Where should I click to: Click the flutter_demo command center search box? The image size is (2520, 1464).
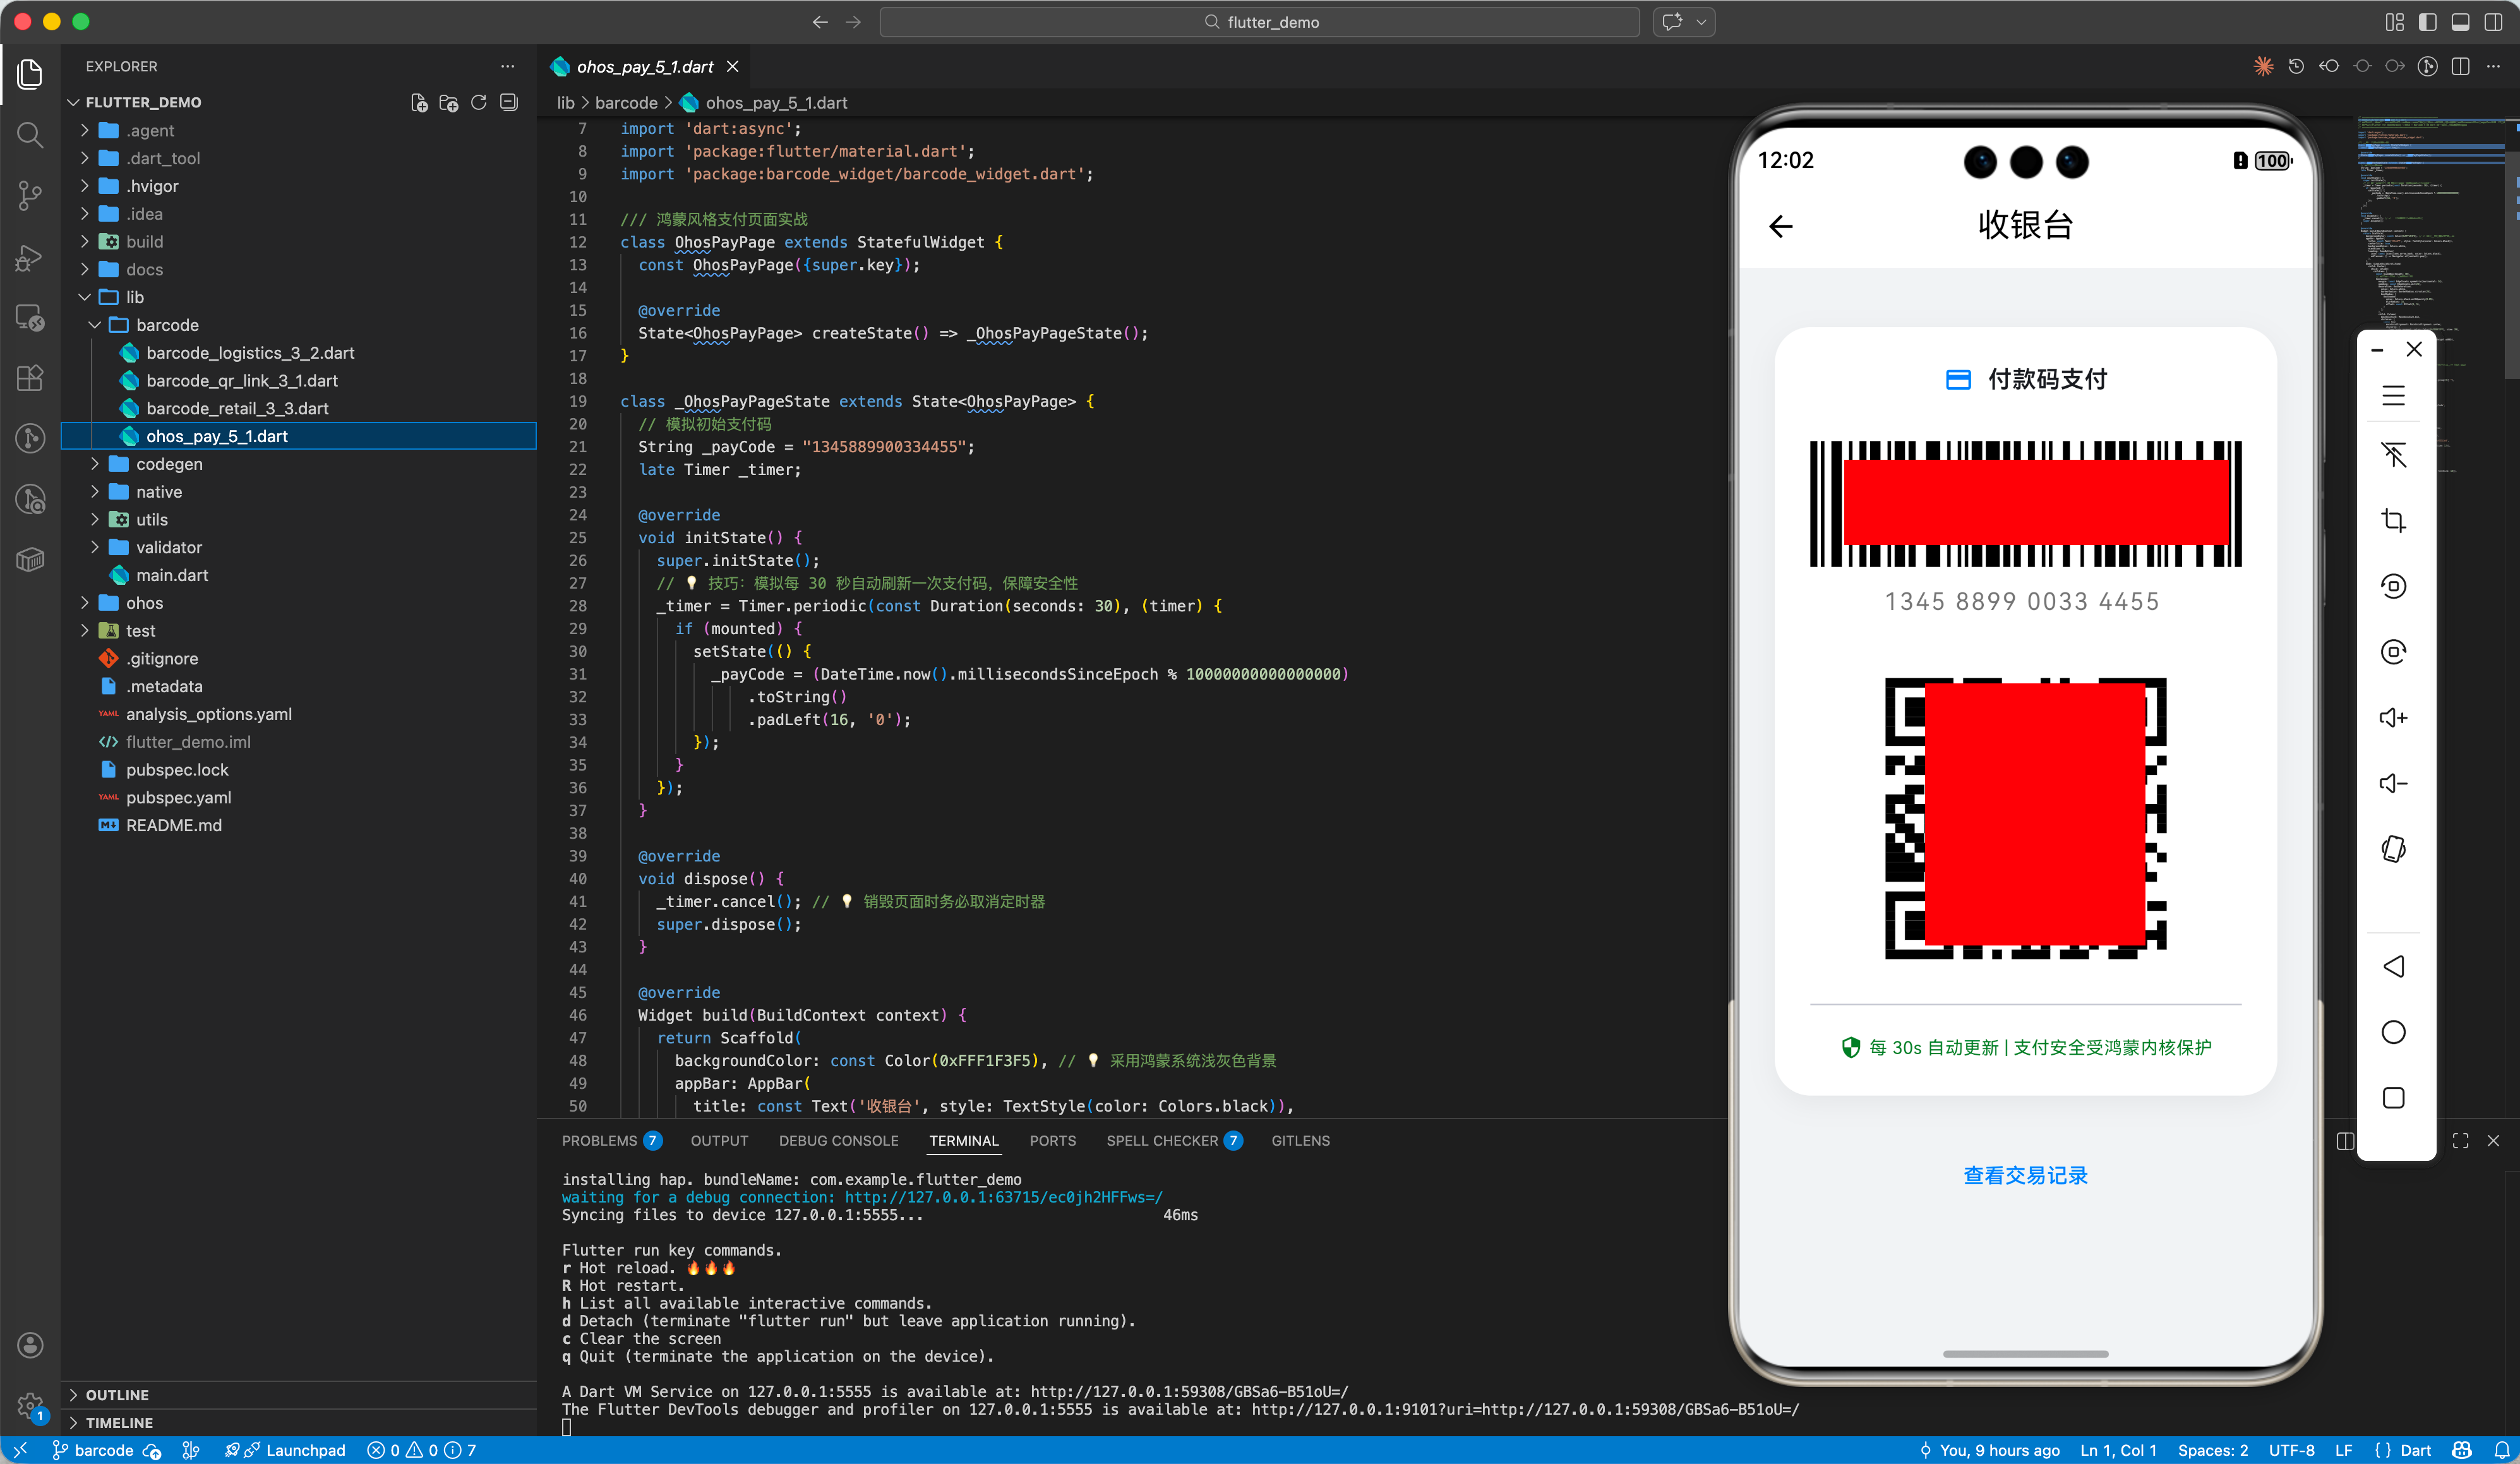(1259, 22)
